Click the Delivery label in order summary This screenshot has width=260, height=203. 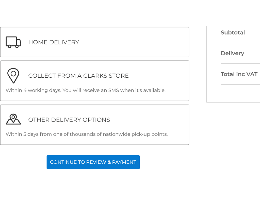click(232, 53)
